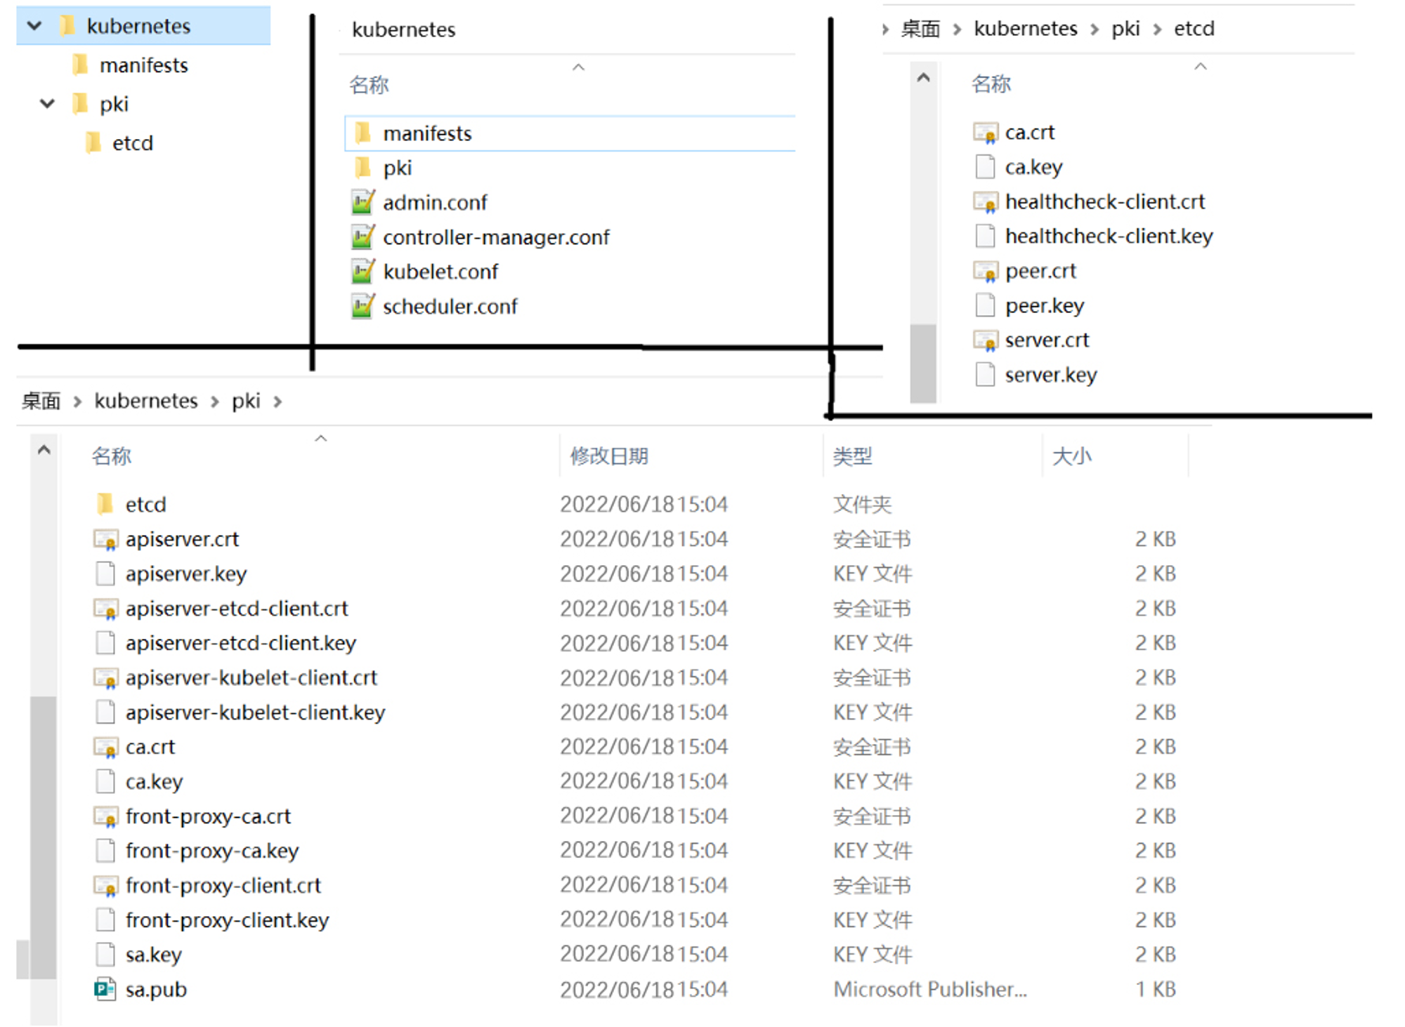
Task: Go to kubernetes in etcd breadcrumb
Action: click(x=1026, y=29)
